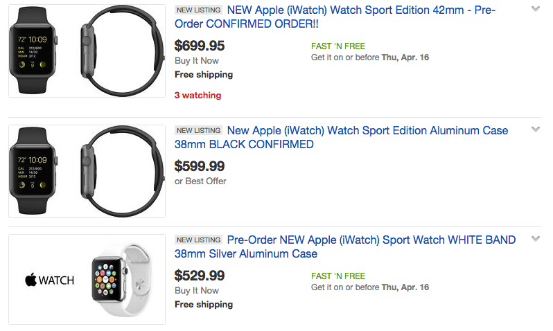Click the $529.99 price
Screen dimensions: 553x331
coord(200,276)
